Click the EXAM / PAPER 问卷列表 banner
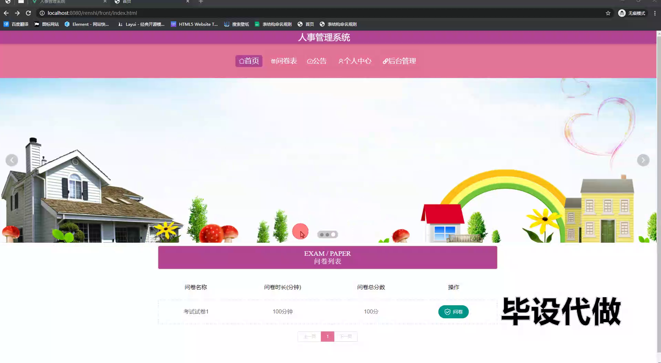The width and height of the screenshot is (661, 363). (x=327, y=257)
